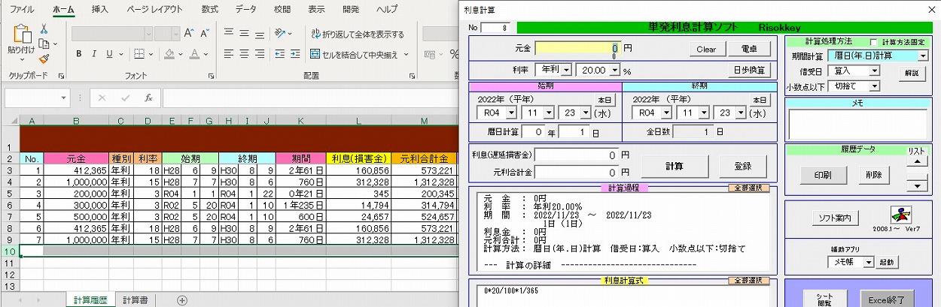This screenshot has width=941, height=307.
Task: Open the 小数点以下 rounding dropdown
Action: click(x=874, y=86)
